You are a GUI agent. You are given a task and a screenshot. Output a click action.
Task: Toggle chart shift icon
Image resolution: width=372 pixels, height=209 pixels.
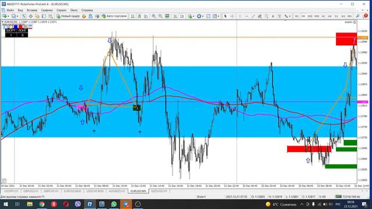click(182, 16)
